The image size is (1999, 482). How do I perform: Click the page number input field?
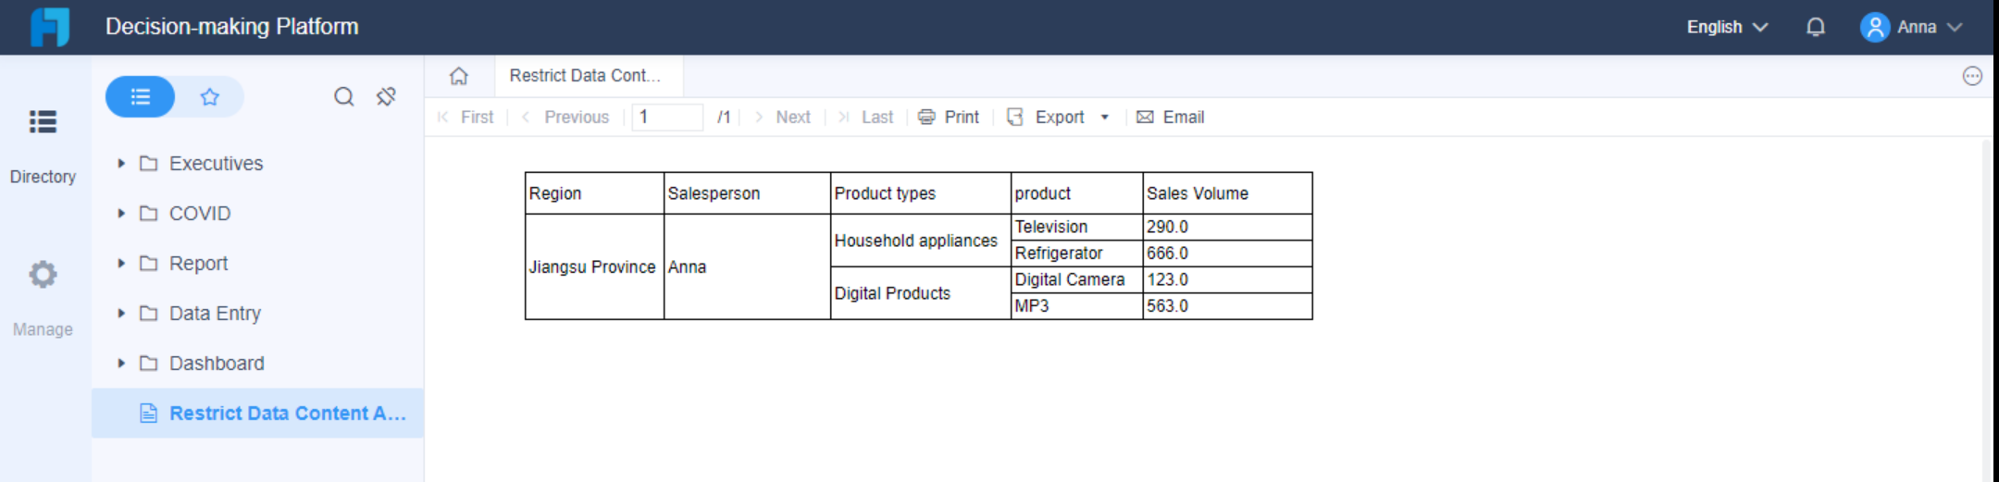pos(667,117)
